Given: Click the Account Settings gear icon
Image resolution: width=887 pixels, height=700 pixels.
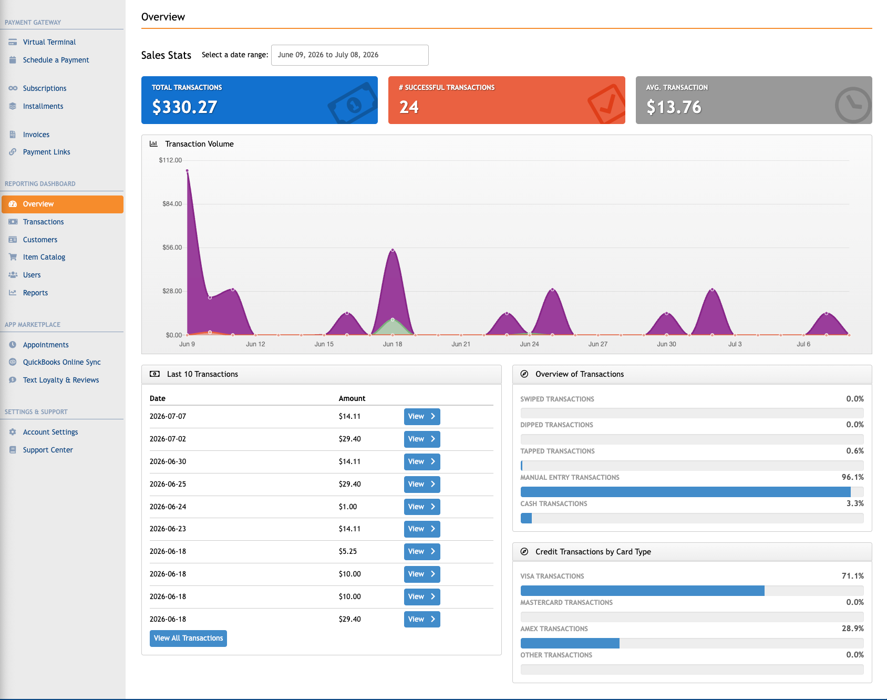Looking at the screenshot, I should pyautogui.click(x=13, y=432).
